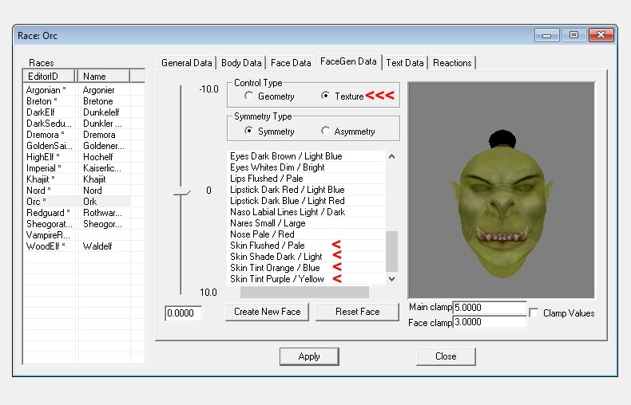Open the Reactions tab
Viewport: 631px width, 405px height.
[x=452, y=63]
